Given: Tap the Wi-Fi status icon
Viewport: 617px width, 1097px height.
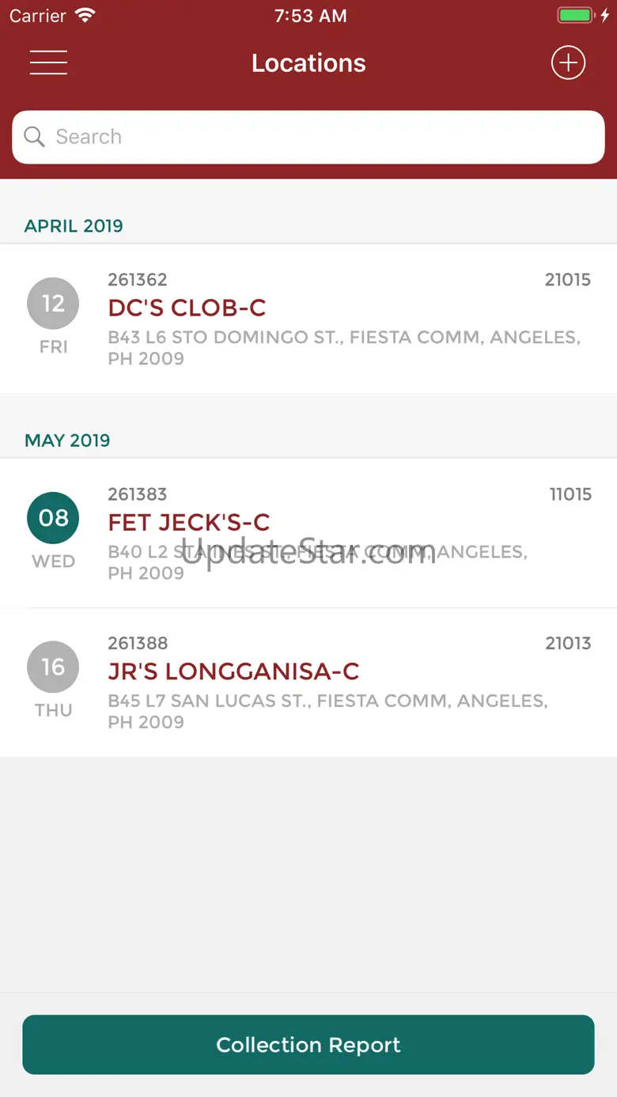Looking at the screenshot, I should pyautogui.click(x=85, y=16).
